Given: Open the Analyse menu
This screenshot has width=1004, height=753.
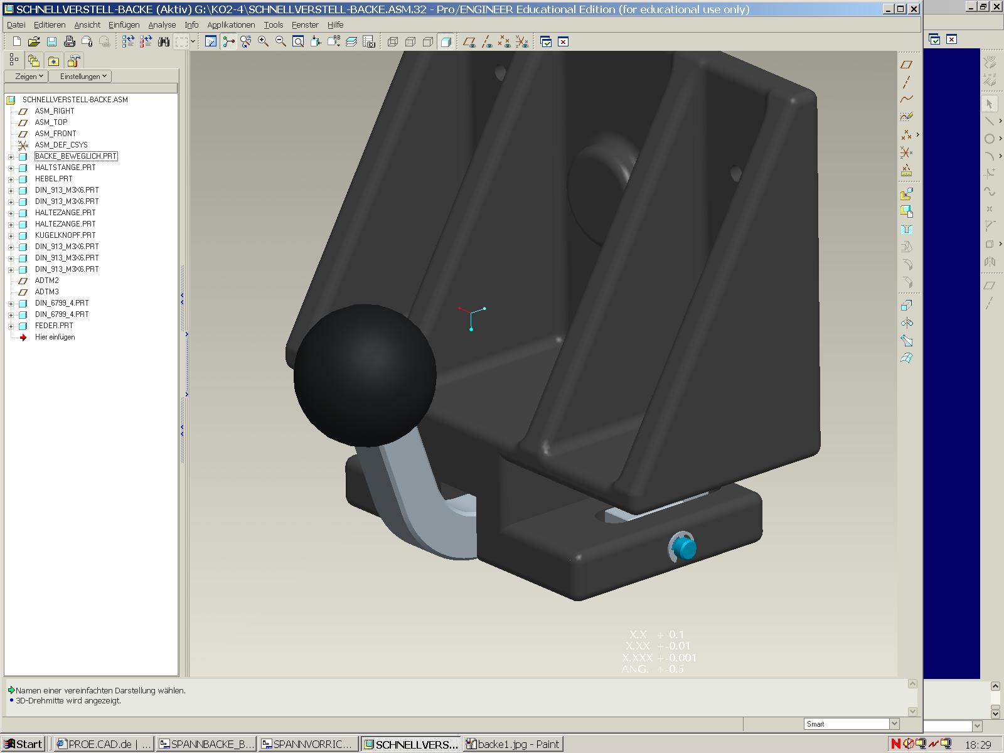Looking at the screenshot, I should point(162,25).
